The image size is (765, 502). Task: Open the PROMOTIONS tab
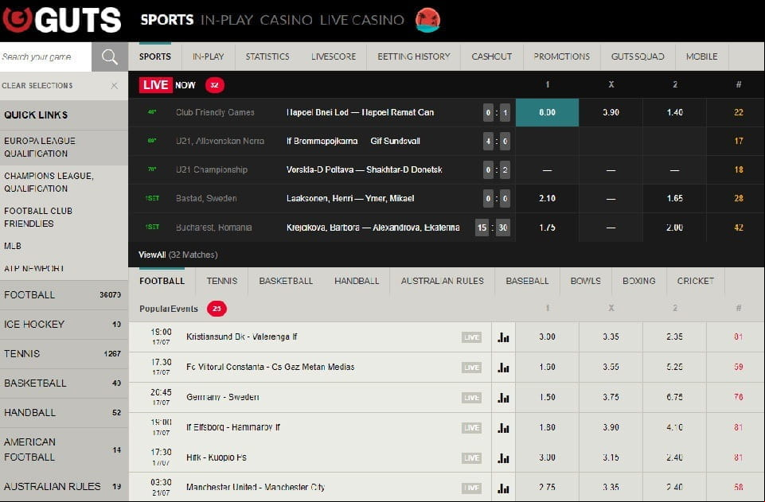(x=561, y=56)
